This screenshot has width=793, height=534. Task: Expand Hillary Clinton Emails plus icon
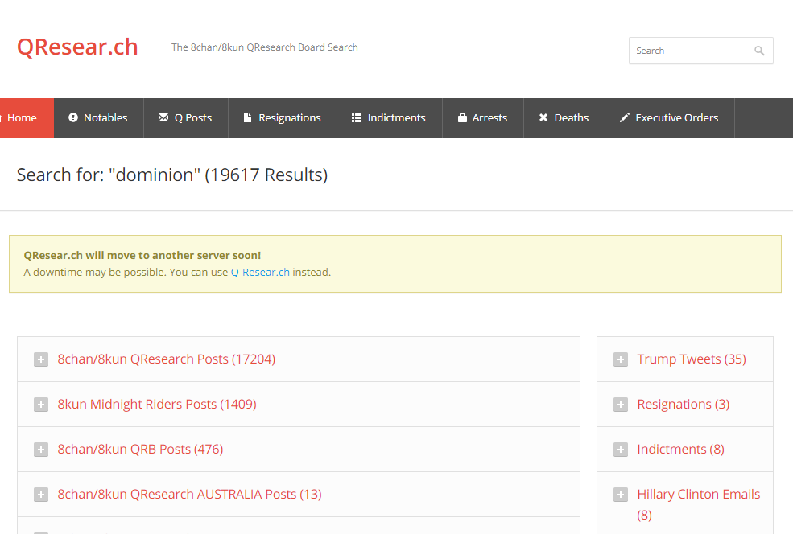621,495
